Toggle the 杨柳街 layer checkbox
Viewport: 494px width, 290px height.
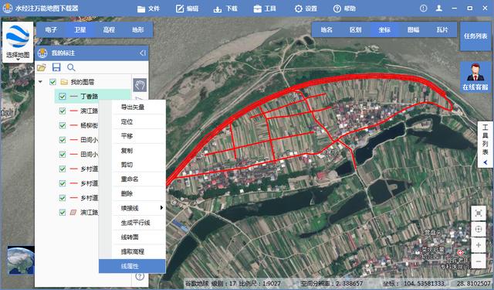tap(63, 125)
